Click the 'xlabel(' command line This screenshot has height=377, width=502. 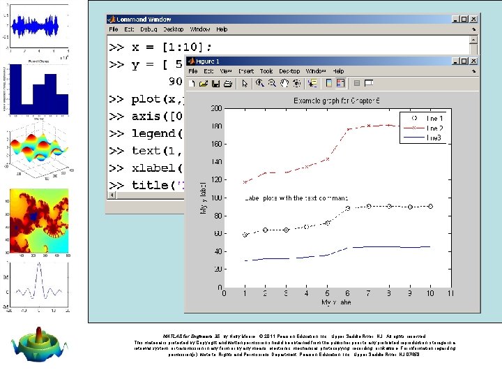tap(146, 168)
